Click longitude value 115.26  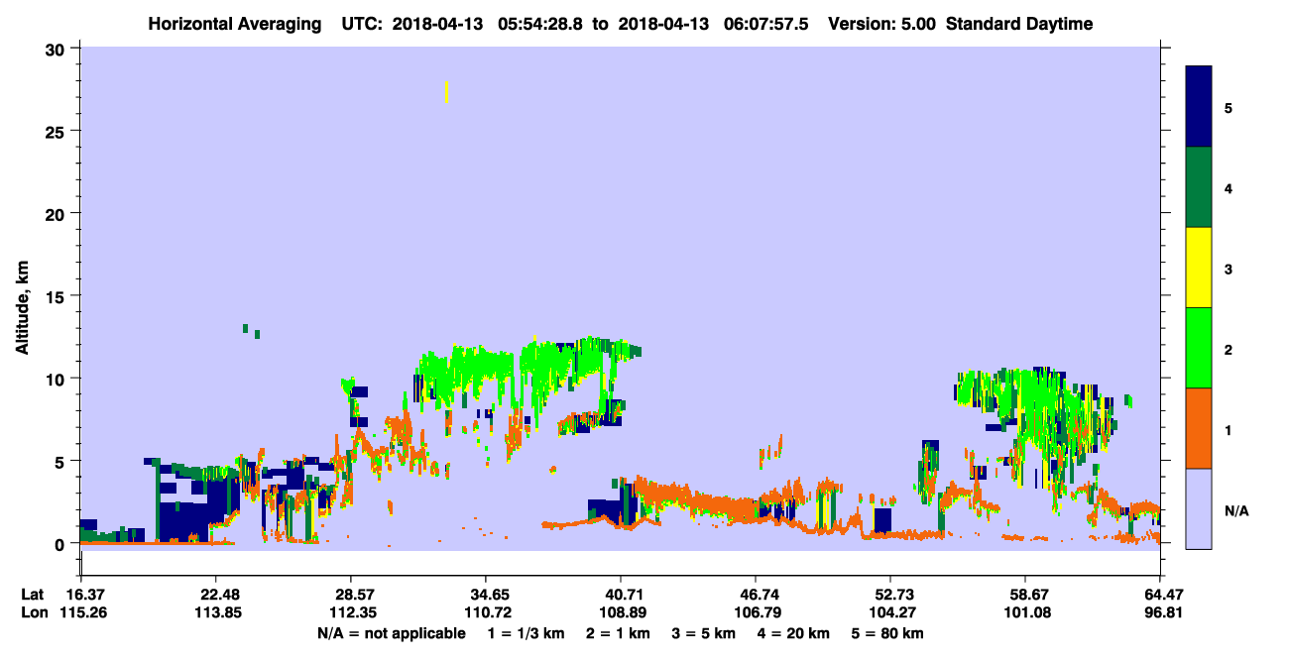84,612
